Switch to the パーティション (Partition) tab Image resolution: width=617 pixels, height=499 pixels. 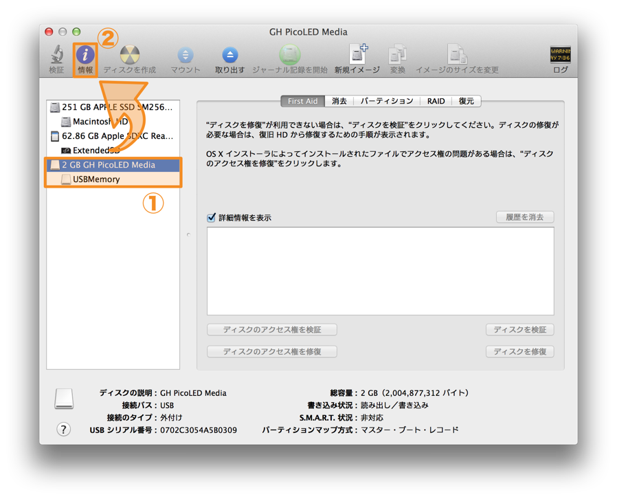click(x=387, y=101)
